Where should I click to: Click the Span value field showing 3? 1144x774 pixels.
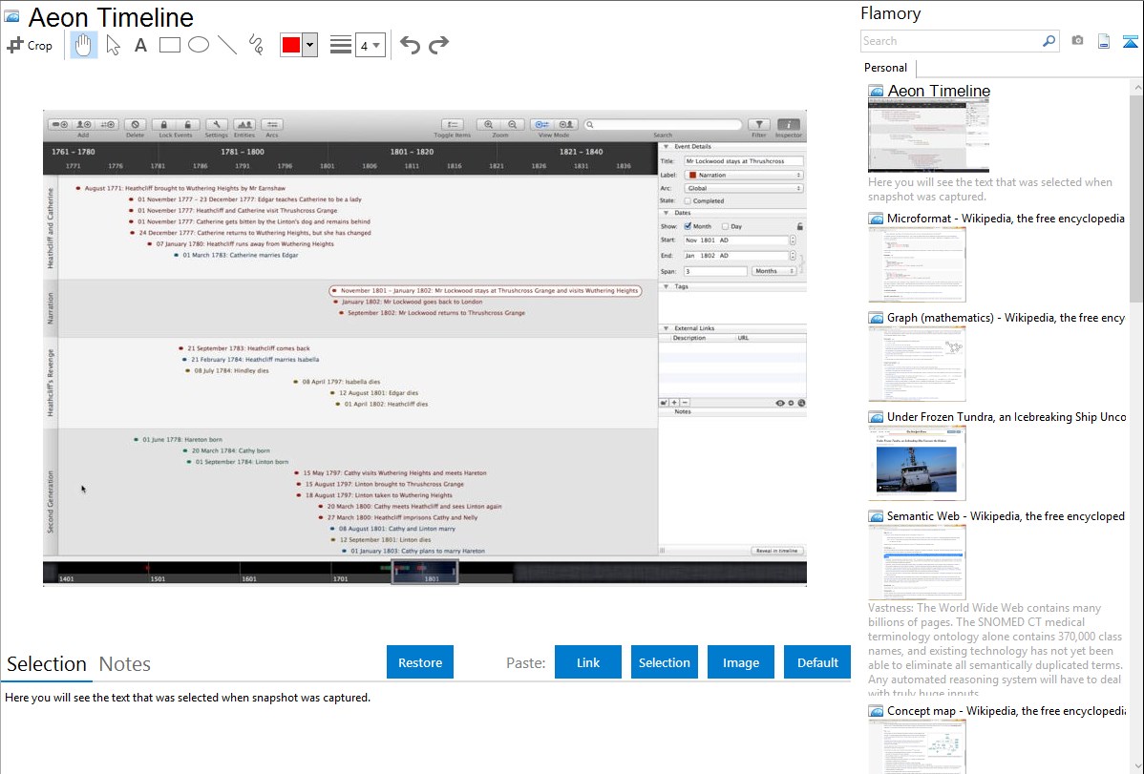pos(715,271)
